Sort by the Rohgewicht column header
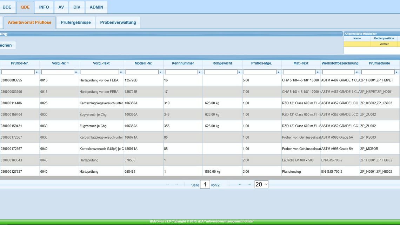The height and width of the screenshot is (225, 400). pyautogui.click(x=222, y=63)
